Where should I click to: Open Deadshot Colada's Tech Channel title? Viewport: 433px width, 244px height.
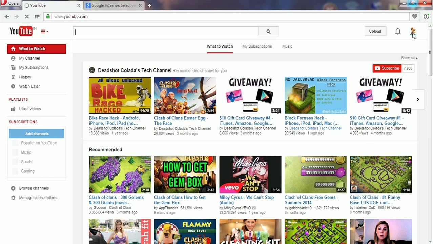coord(135,70)
